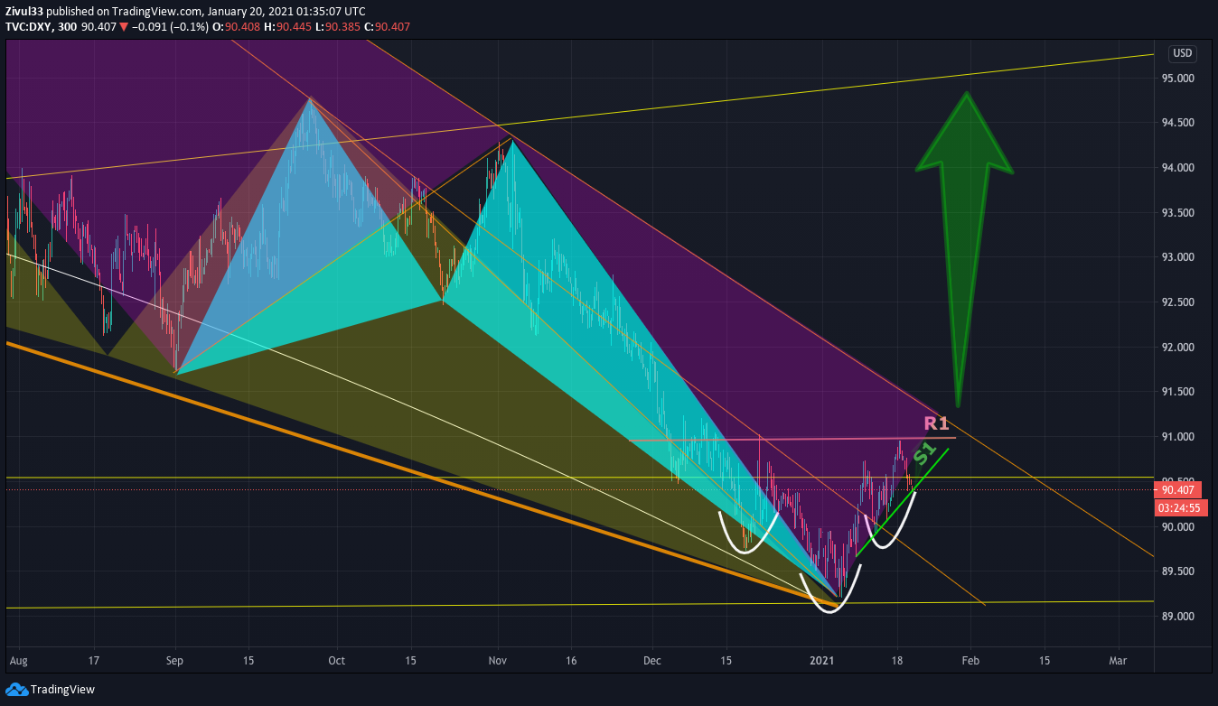Click the TradingView wordmark at bottom

(62, 690)
